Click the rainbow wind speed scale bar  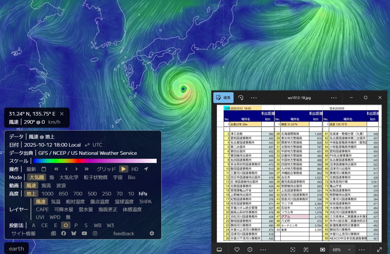coord(95,161)
